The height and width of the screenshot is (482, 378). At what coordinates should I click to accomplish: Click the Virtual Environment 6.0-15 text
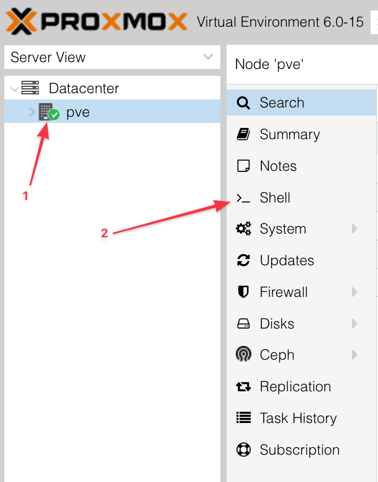(280, 22)
